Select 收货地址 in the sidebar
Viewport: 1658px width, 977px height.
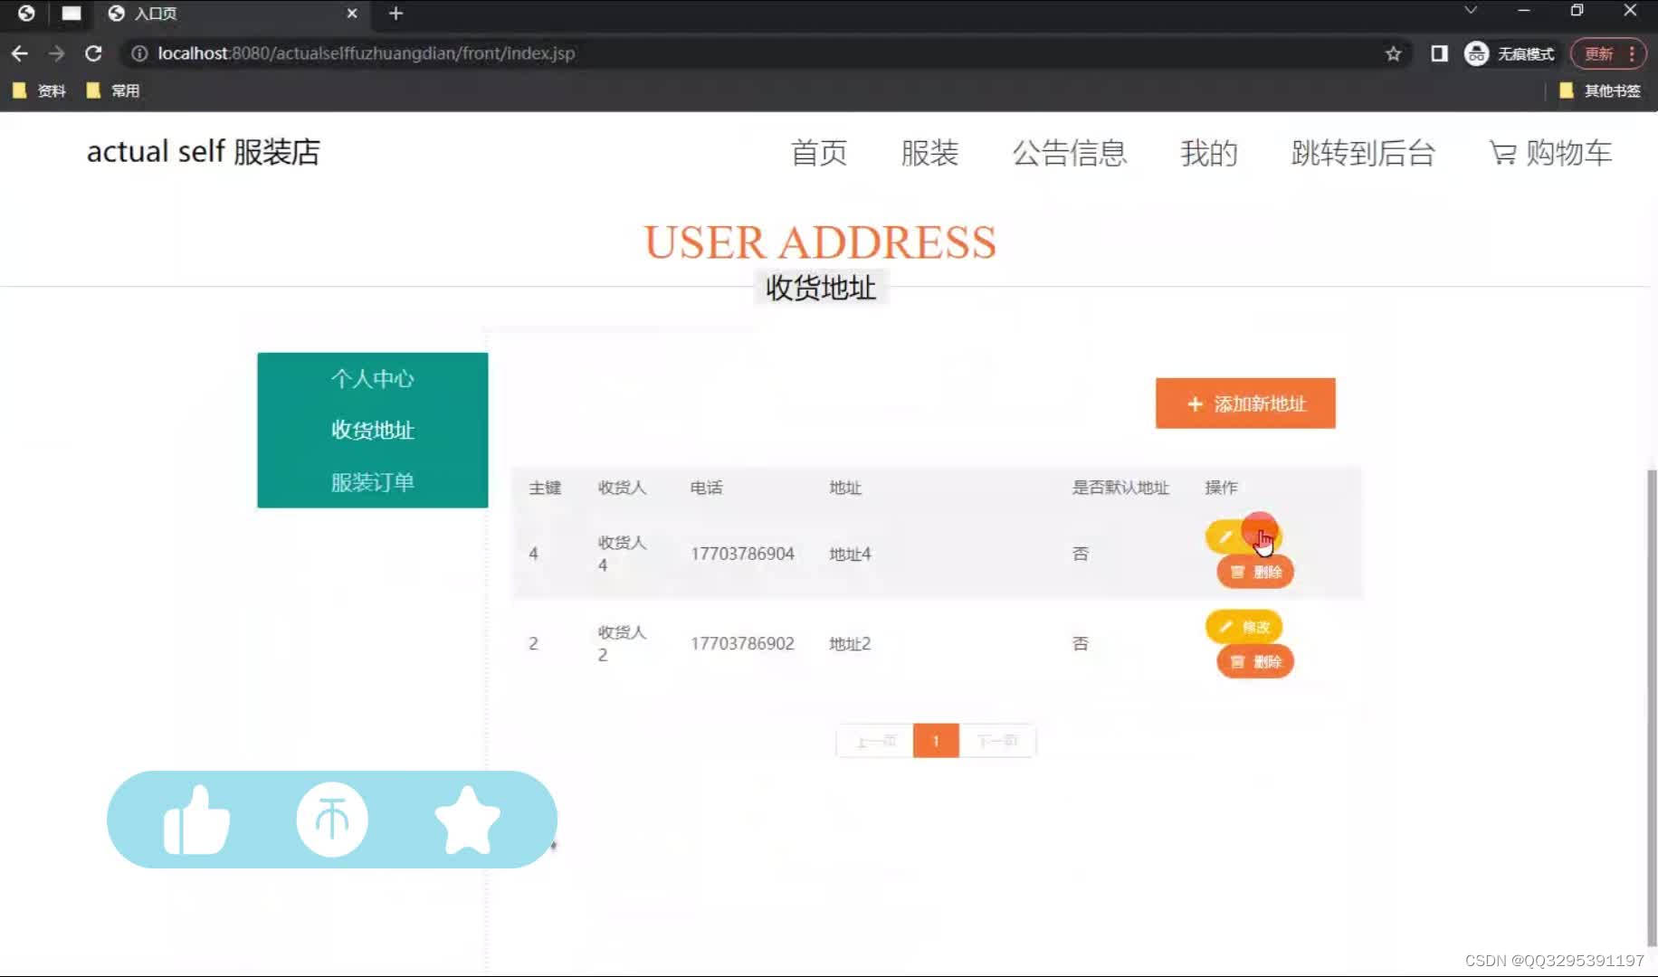(372, 430)
